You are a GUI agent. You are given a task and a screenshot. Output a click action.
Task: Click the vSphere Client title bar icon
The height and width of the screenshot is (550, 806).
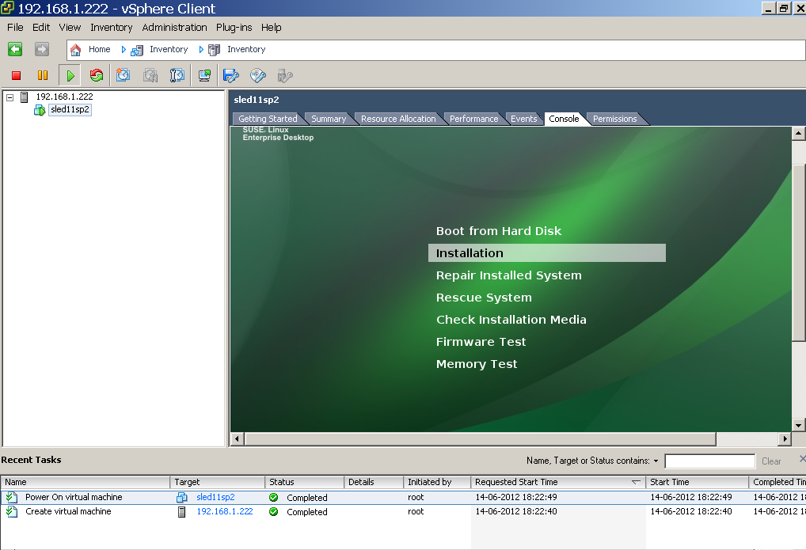tap(7, 8)
